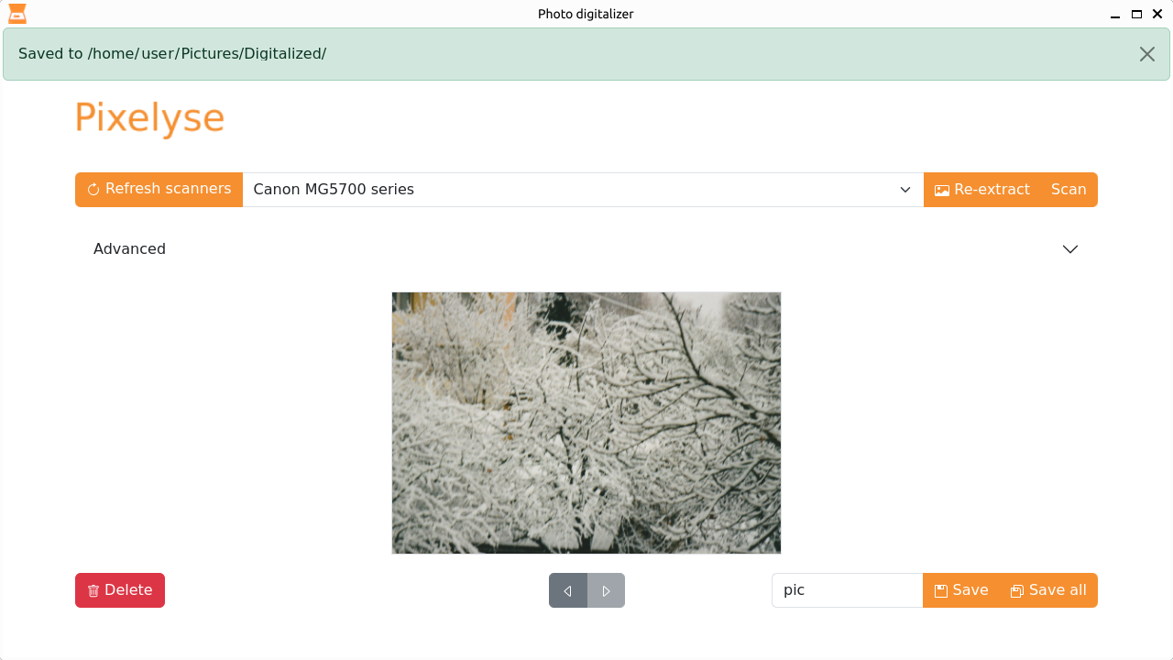Click the Pixelyse hourglass app icon in titlebar
1173x660 pixels.
tap(16, 14)
